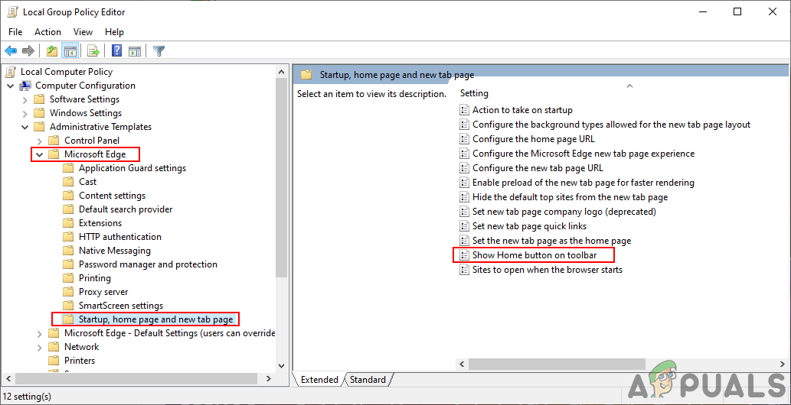
Task: Click folder icon next to Printing
Action: [68, 278]
